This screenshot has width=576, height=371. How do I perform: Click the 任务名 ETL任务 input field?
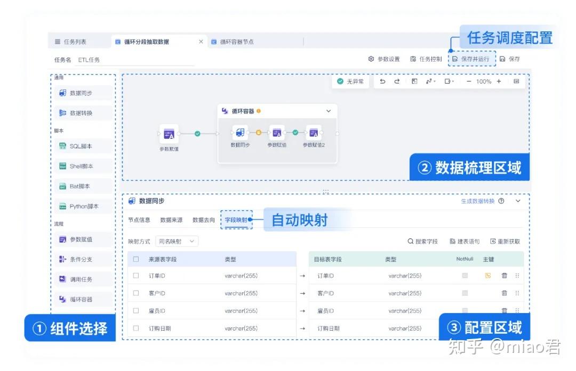(x=135, y=60)
